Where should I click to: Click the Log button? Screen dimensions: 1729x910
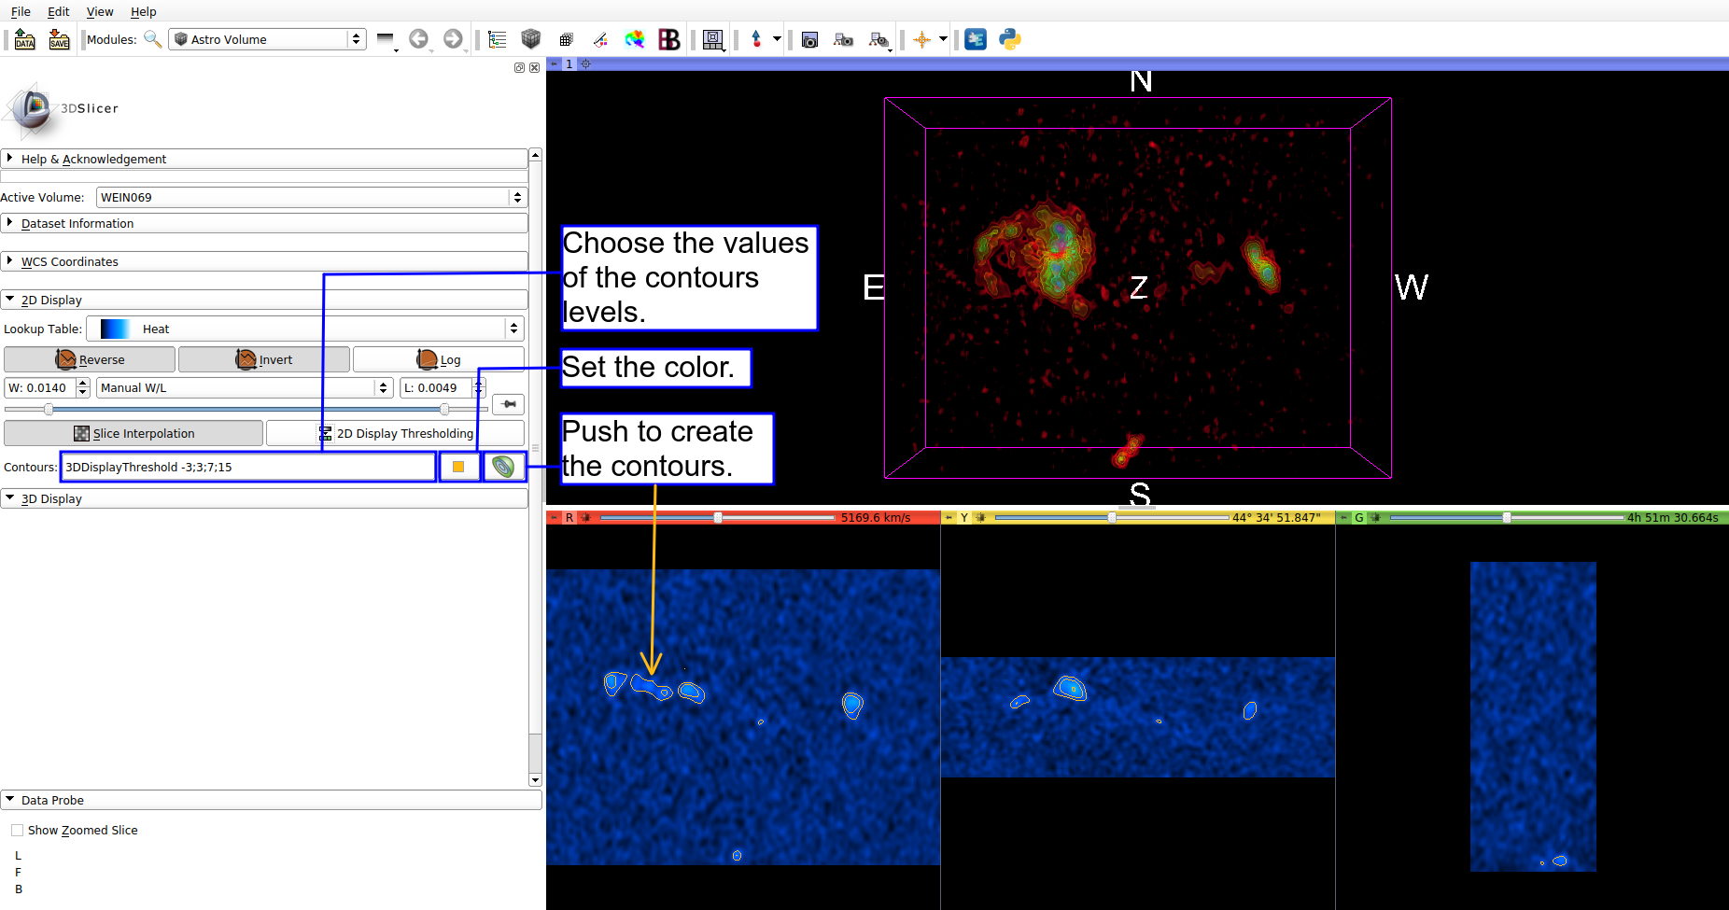pos(438,359)
